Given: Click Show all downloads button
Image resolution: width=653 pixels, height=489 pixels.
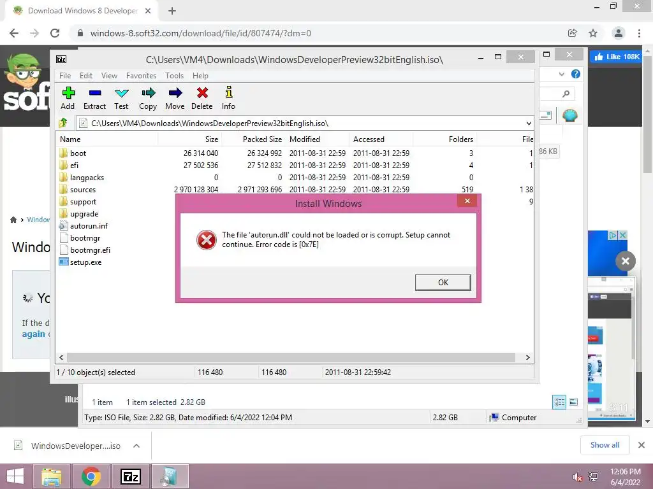Looking at the screenshot, I should point(605,445).
